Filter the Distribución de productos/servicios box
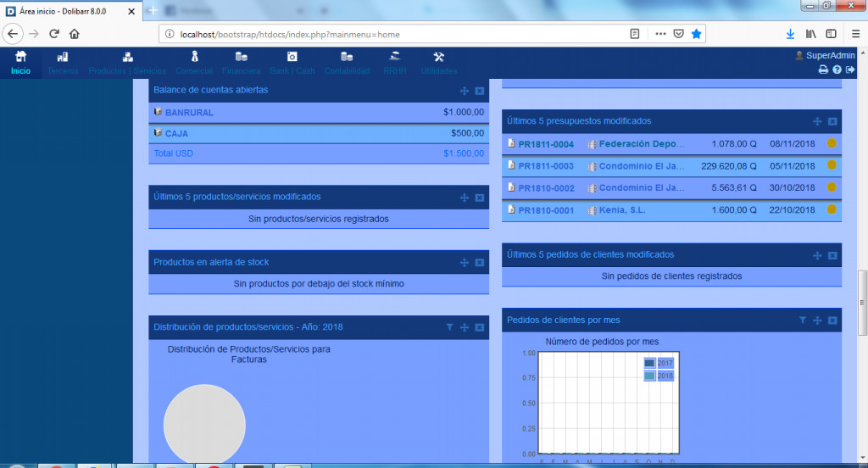Image resolution: width=868 pixels, height=468 pixels. 449,327
